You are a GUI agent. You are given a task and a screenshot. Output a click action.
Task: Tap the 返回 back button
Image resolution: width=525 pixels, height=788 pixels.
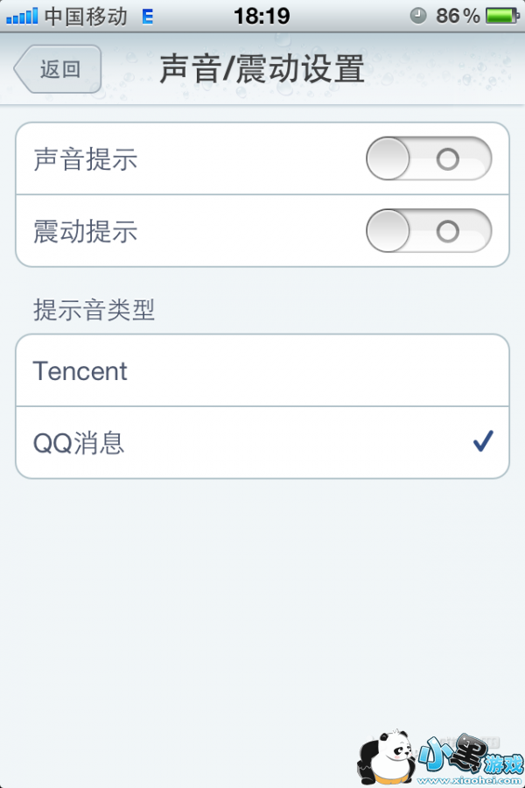59,69
